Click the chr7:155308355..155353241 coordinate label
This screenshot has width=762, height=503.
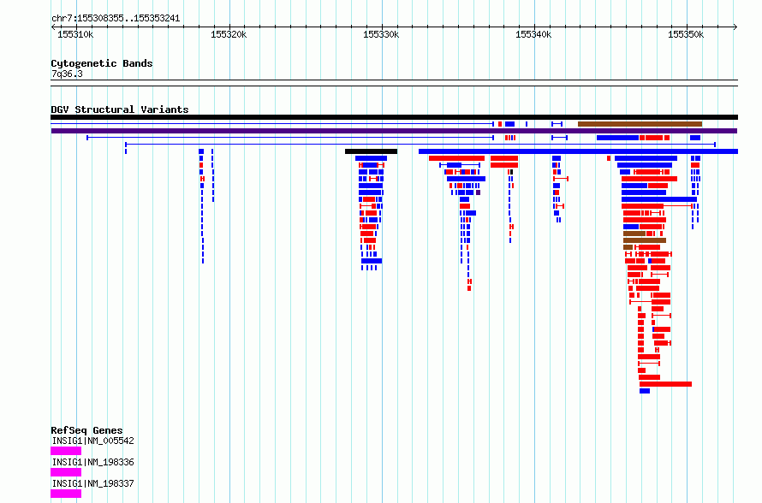coord(116,19)
